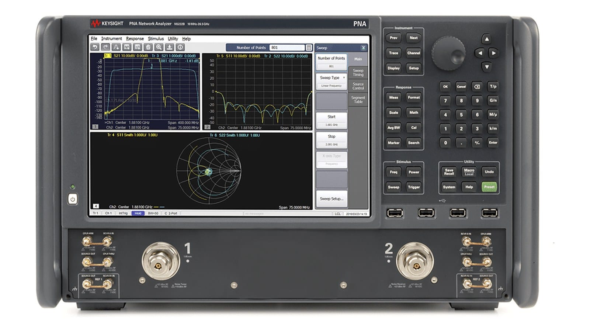Hit the backspace key on the keypad

coord(477,87)
